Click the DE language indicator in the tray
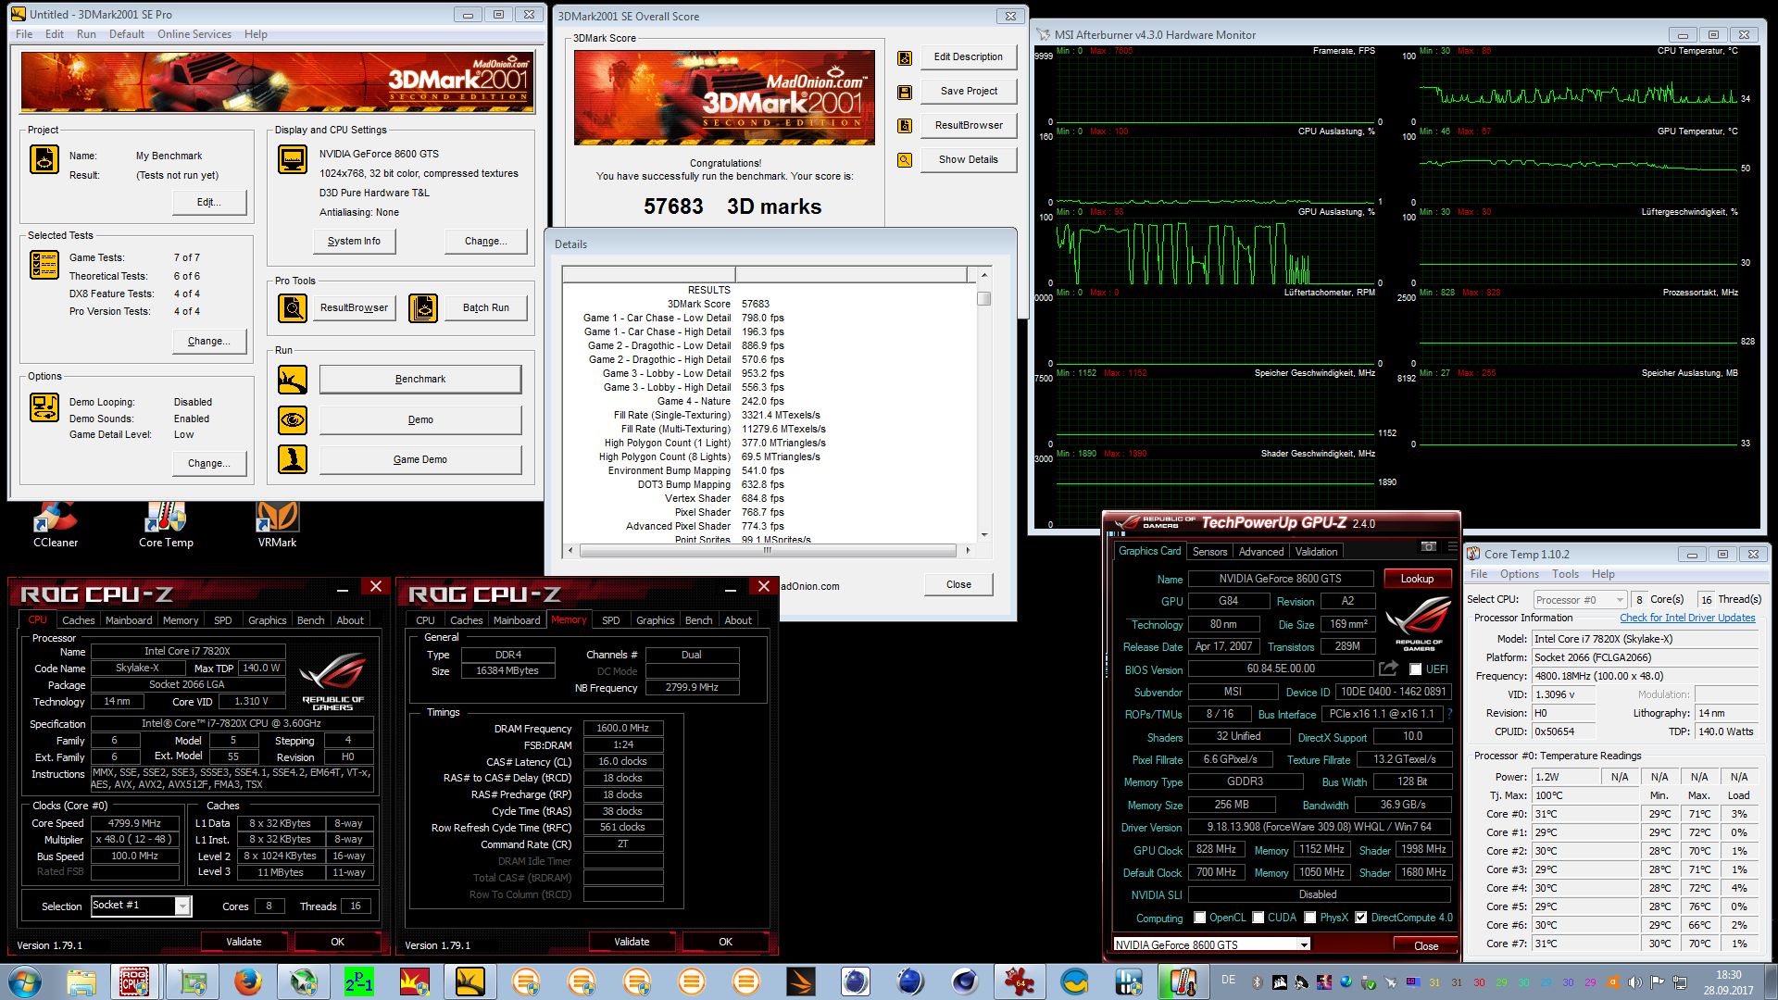Viewport: 1778px width, 1000px height. (x=1228, y=980)
